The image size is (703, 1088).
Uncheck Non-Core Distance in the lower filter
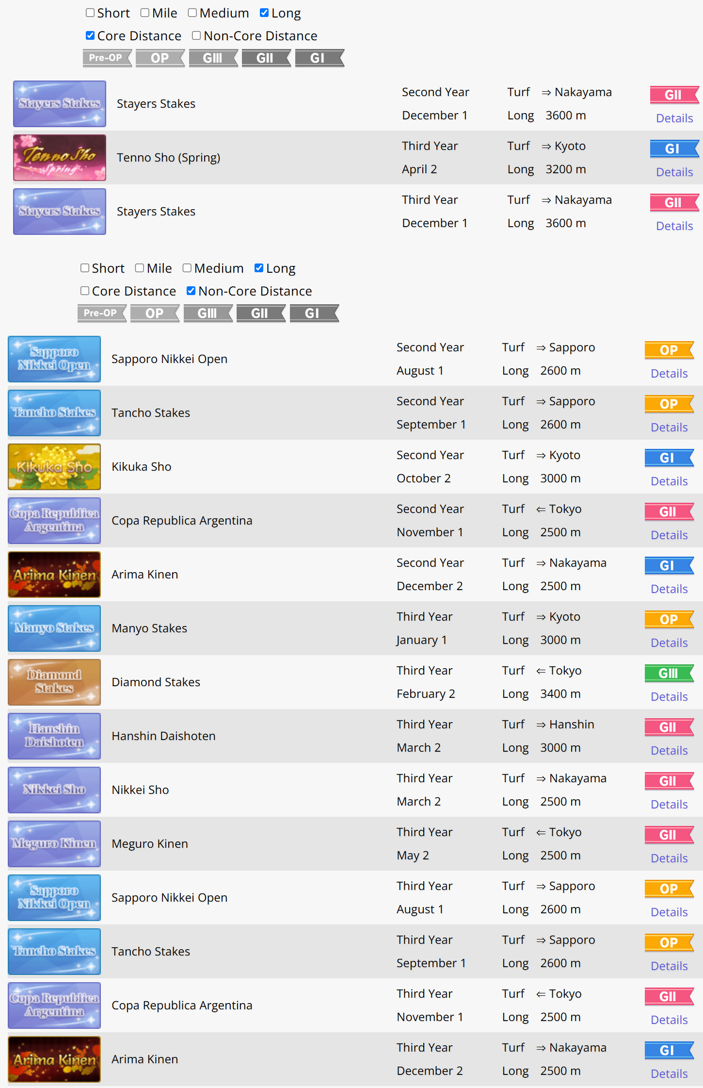coord(191,291)
